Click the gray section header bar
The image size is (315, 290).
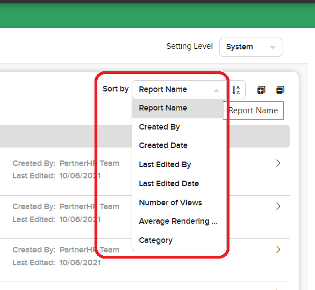[x=145, y=136]
